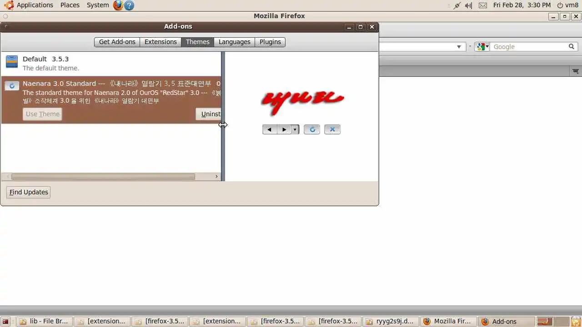The width and height of the screenshot is (582, 327).
Task: Open 'ryyg2s9j.d...' taskbar window
Action: (x=391, y=322)
